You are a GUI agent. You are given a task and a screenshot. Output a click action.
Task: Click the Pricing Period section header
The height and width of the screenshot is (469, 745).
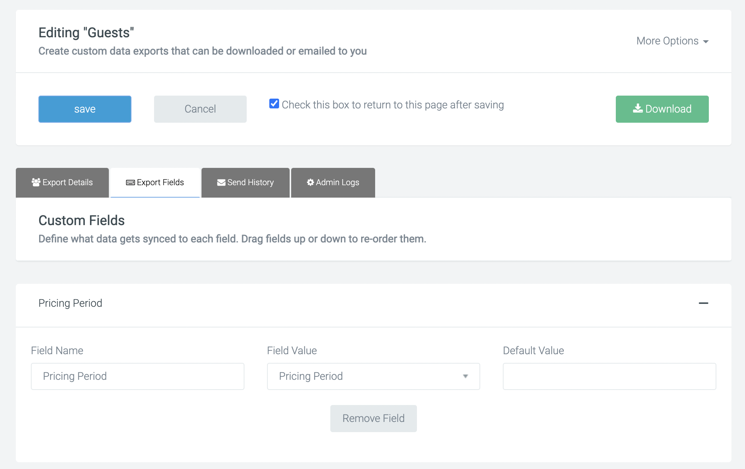click(70, 303)
